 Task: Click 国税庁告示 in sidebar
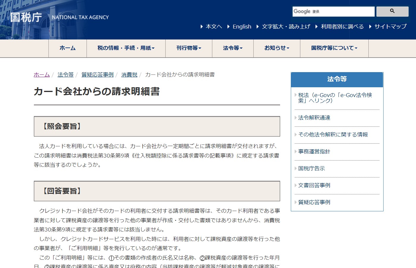click(311, 169)
